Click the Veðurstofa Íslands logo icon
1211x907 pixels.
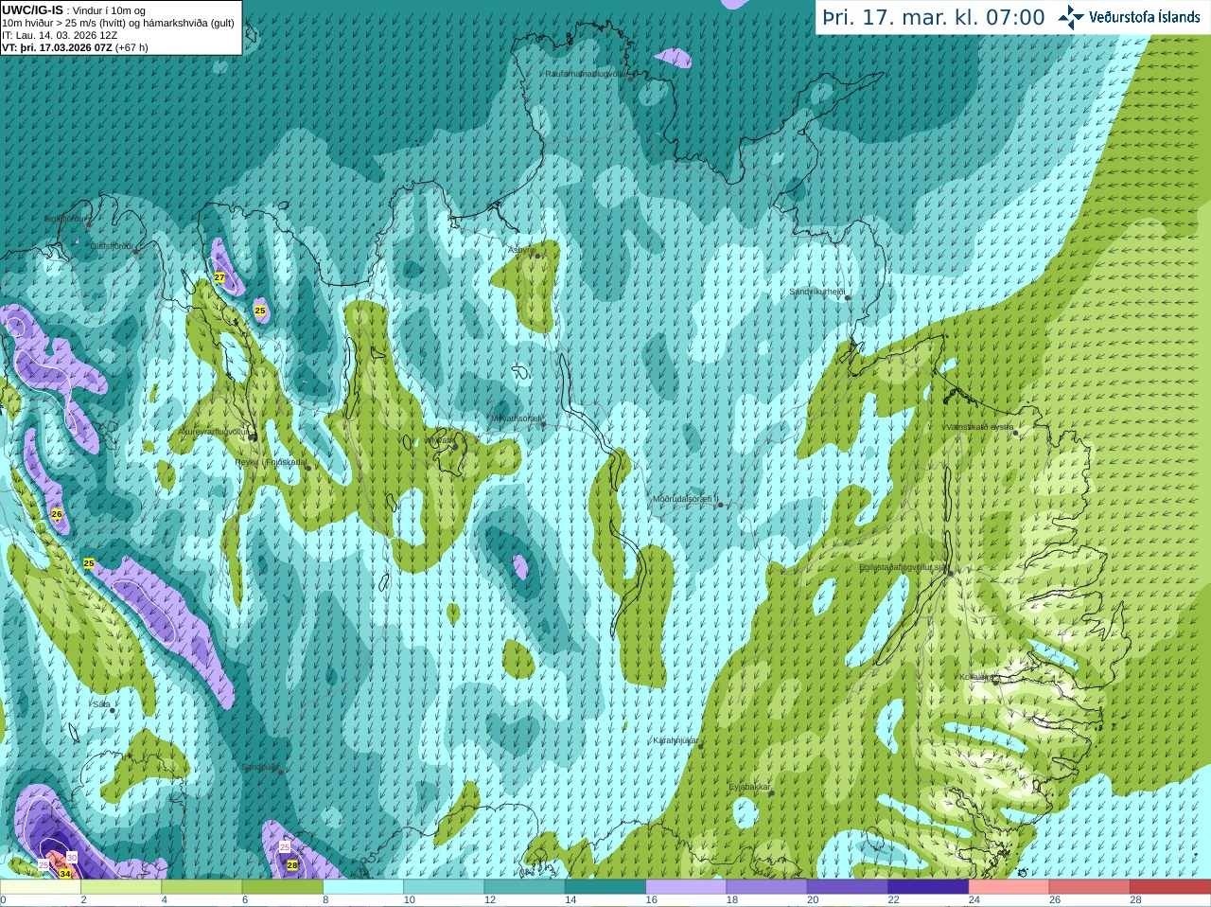click(x=1070, y=17)
